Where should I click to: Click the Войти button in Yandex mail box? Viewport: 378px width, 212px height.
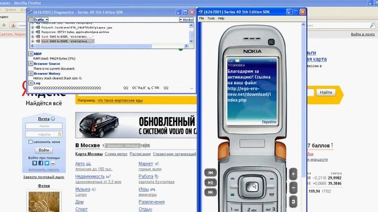coord(44,150)
